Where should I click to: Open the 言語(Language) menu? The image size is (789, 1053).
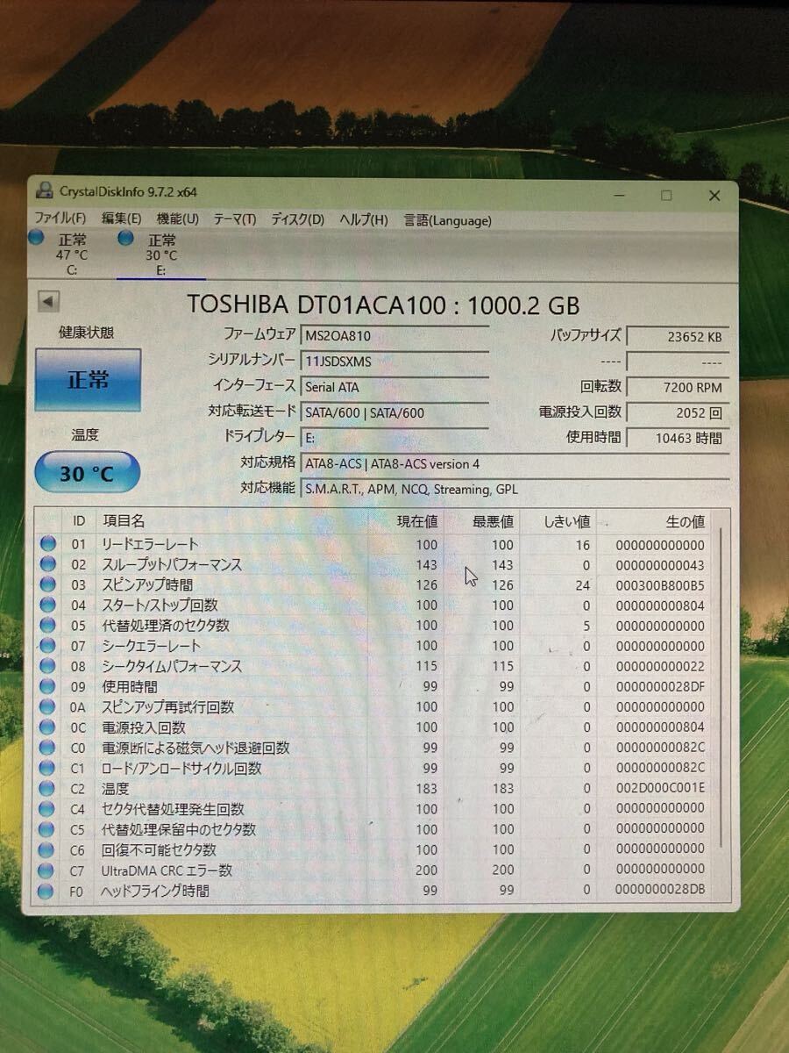coord(448,221)
